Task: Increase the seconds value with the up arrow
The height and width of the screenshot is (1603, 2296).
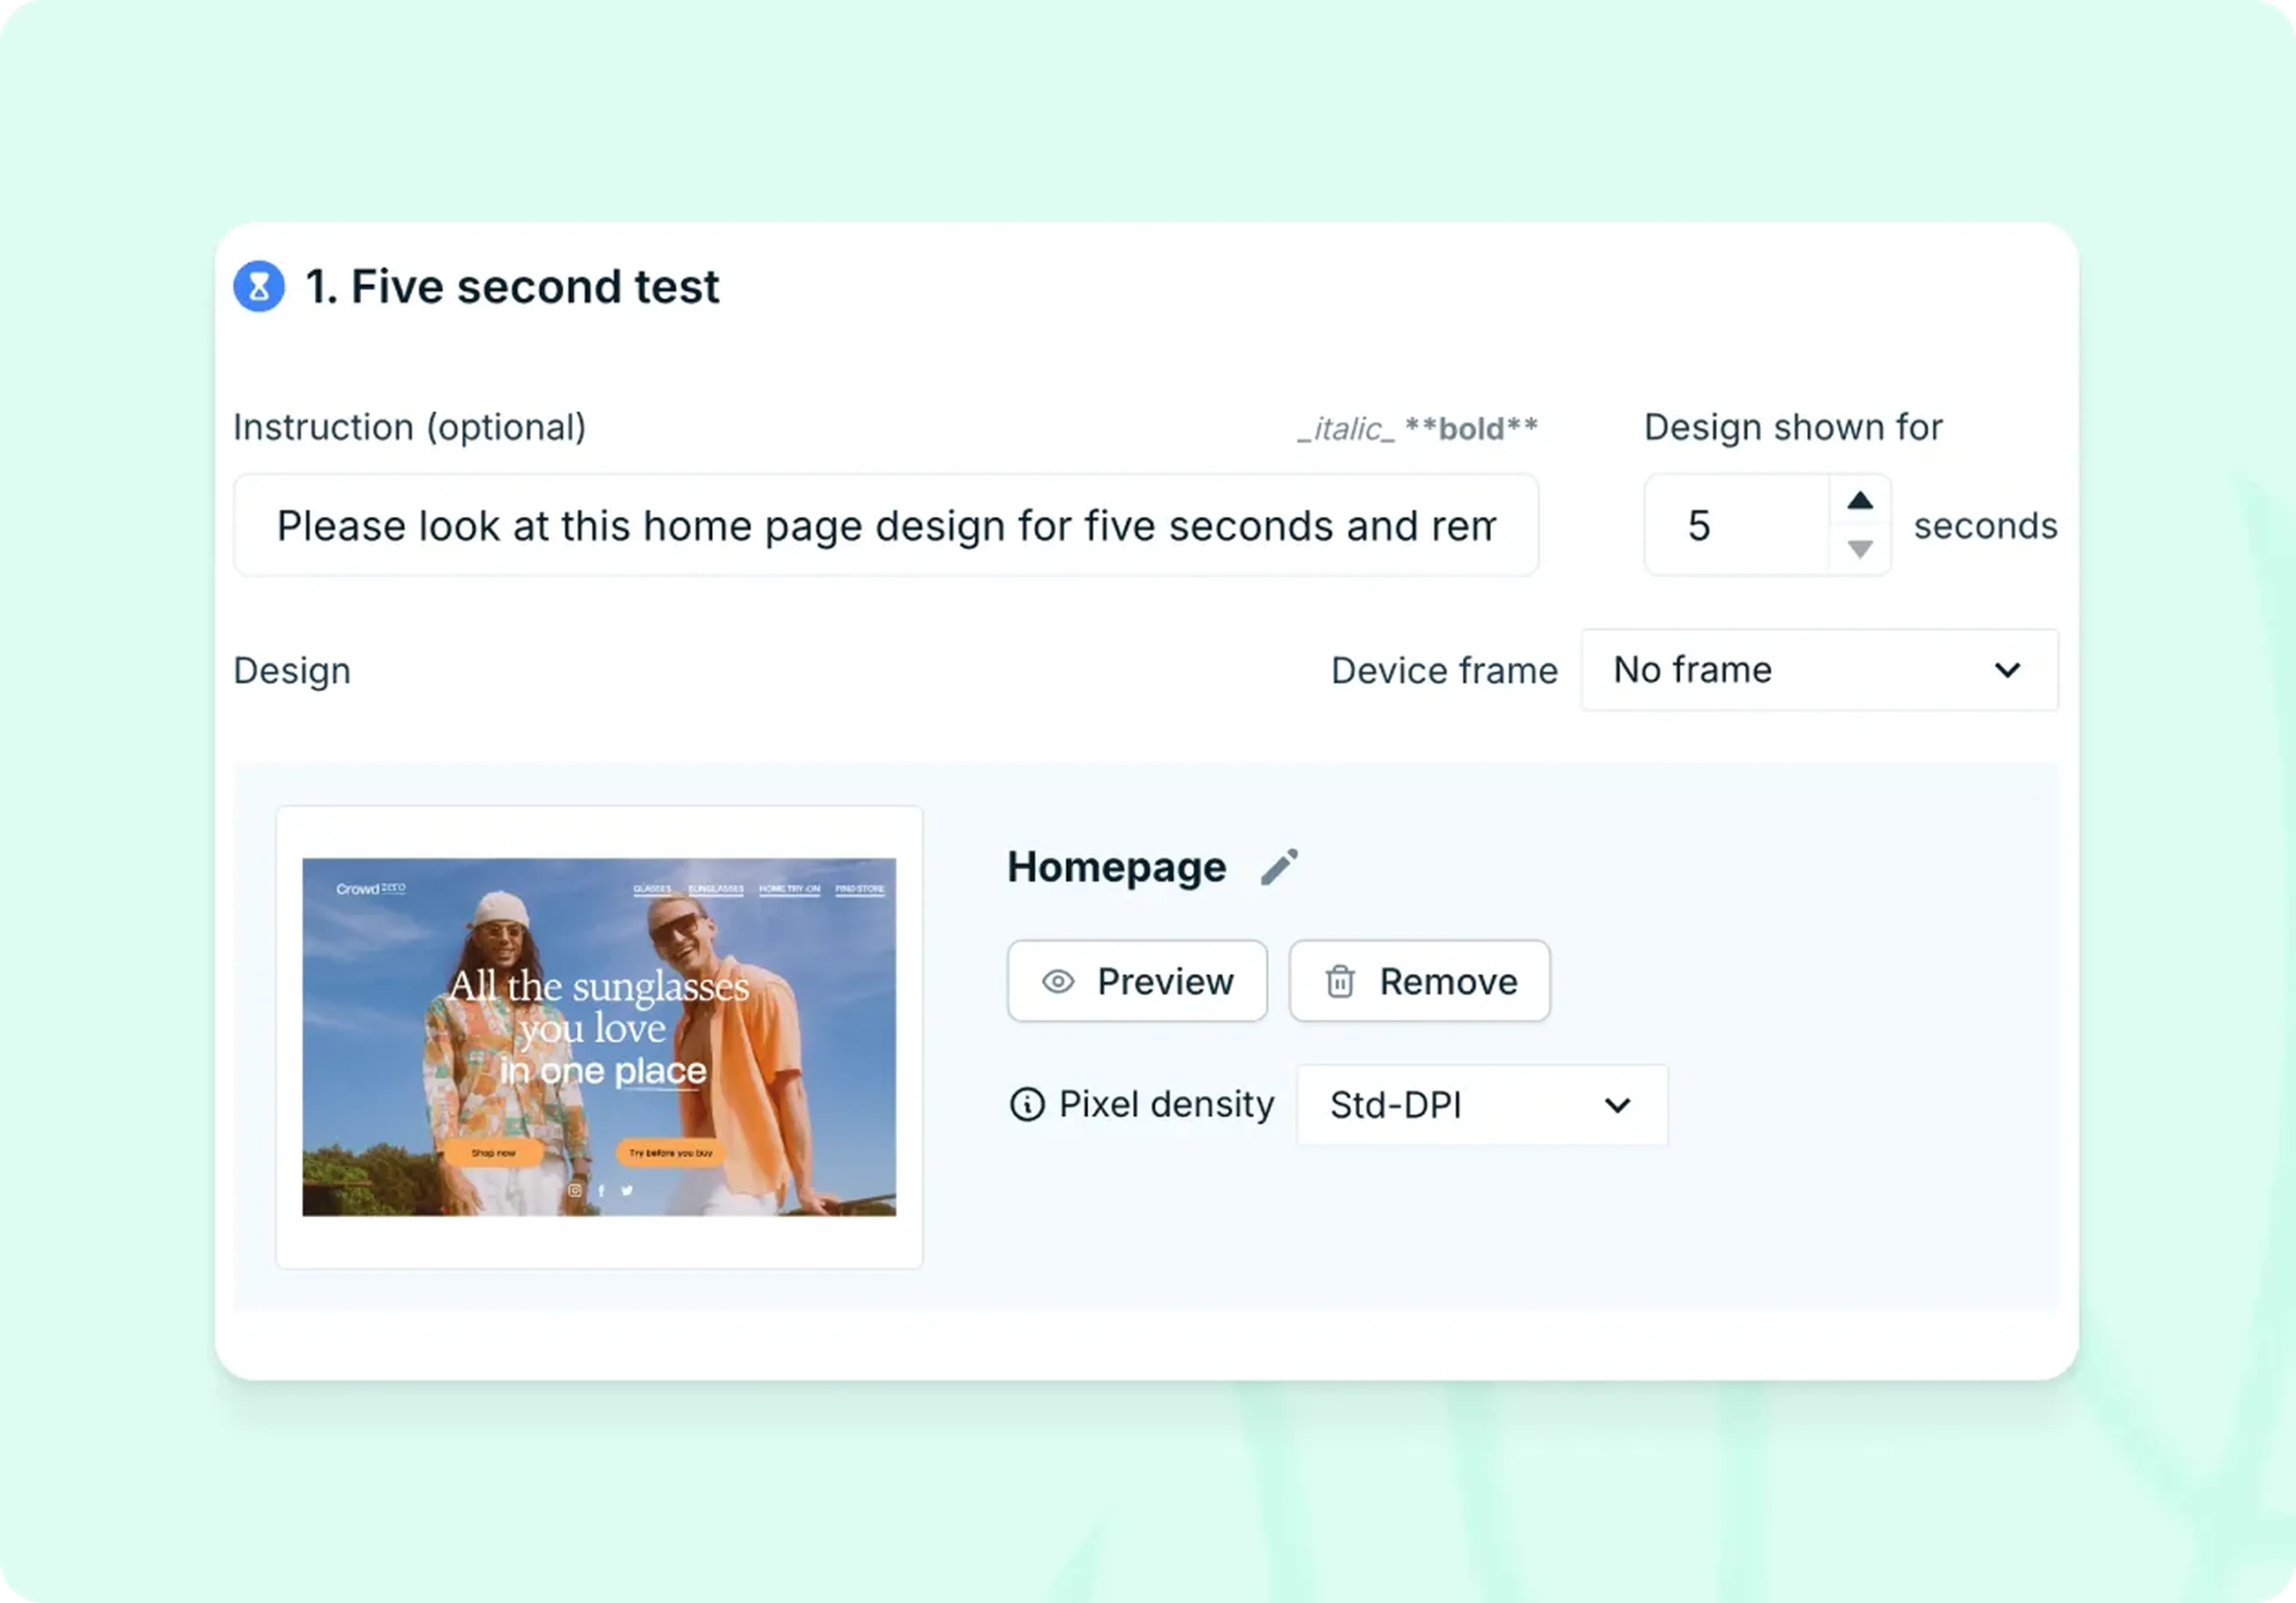Action: tap(1859, 498)
